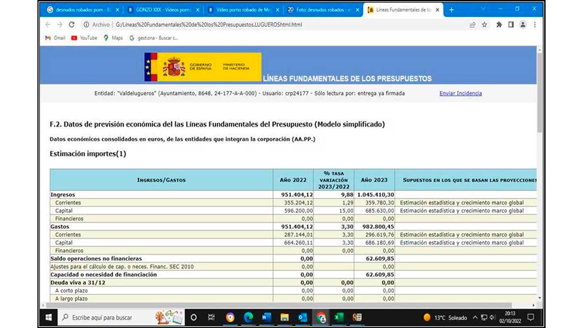
Task: Click the scroll-down arrow of the page scrollbar
Action: (x=540, y=298)
